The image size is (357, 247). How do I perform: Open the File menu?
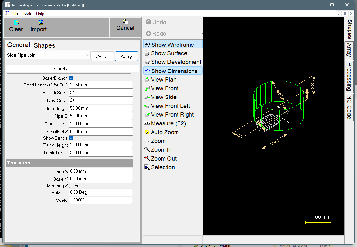(x=15, y=13)
